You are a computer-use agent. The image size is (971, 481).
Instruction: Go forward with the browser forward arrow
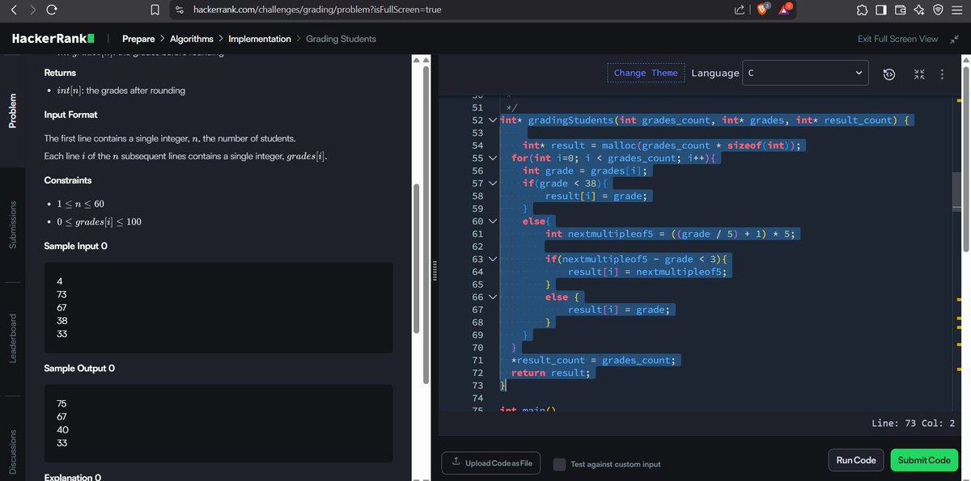tap(34, 9)
